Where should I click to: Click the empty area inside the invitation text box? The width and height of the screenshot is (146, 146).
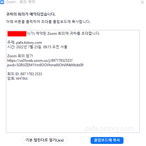[73, 104]
